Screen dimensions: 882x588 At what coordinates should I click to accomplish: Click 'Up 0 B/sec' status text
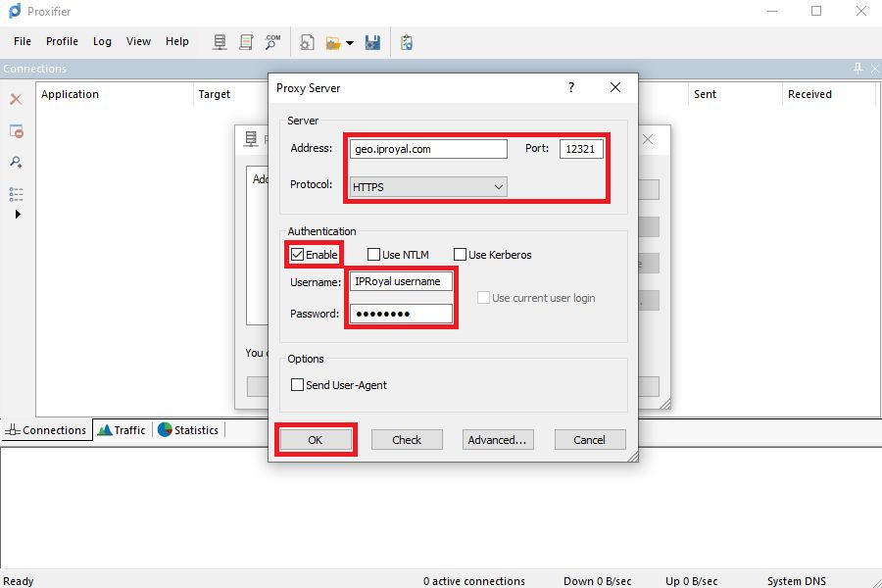click(691, 581)
